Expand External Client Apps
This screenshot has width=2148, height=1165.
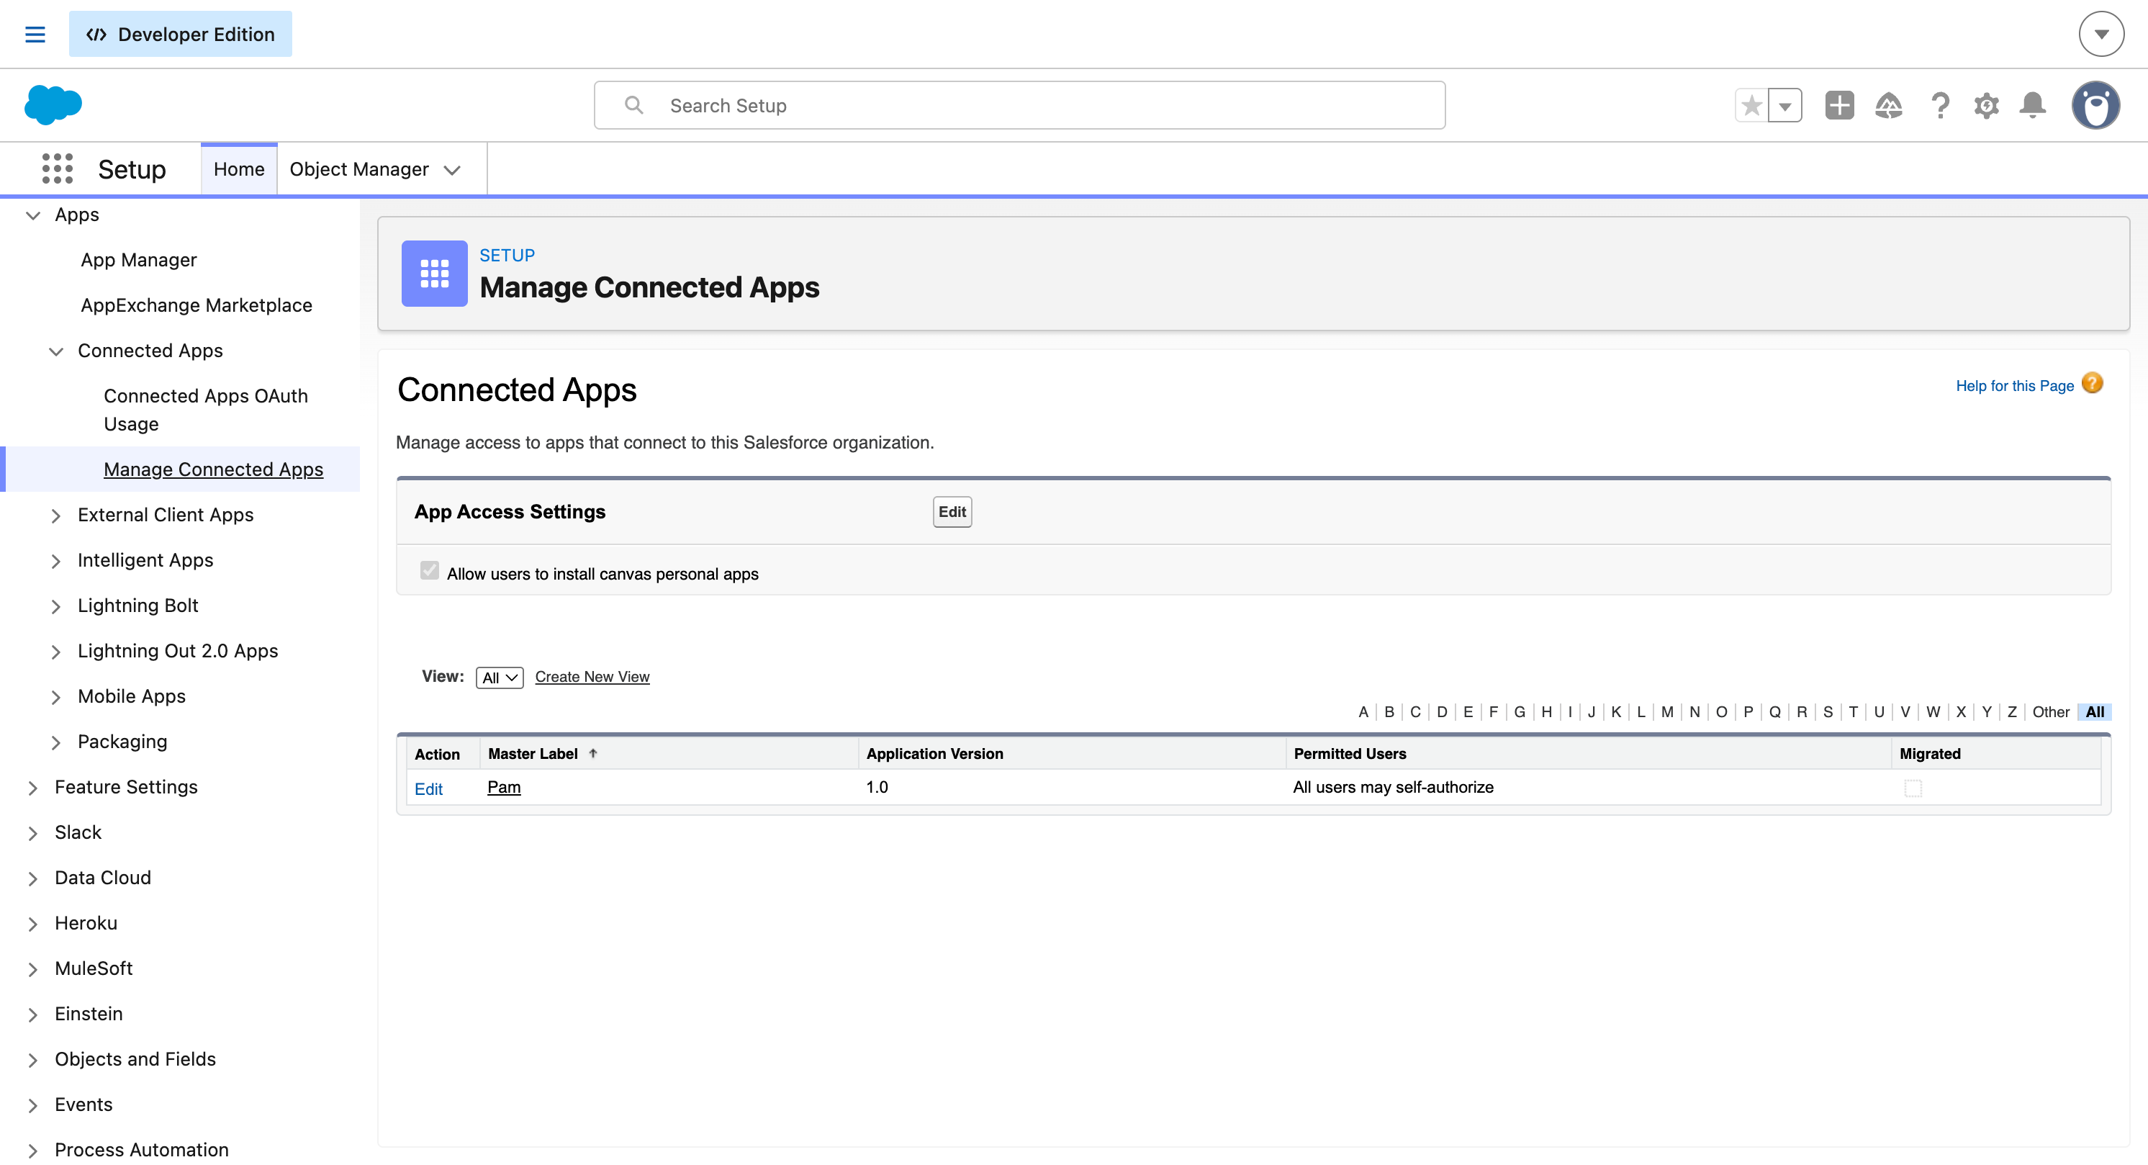coord(56,516)
